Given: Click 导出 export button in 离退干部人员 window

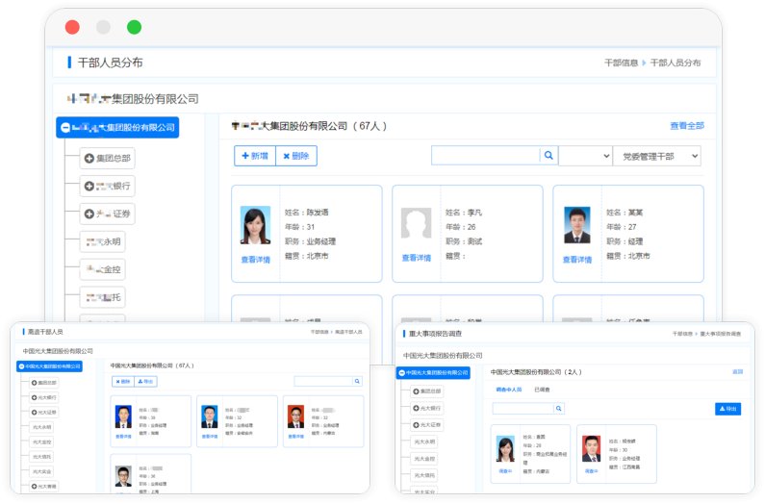Looking at the screenshot, I should pos(145,382).
